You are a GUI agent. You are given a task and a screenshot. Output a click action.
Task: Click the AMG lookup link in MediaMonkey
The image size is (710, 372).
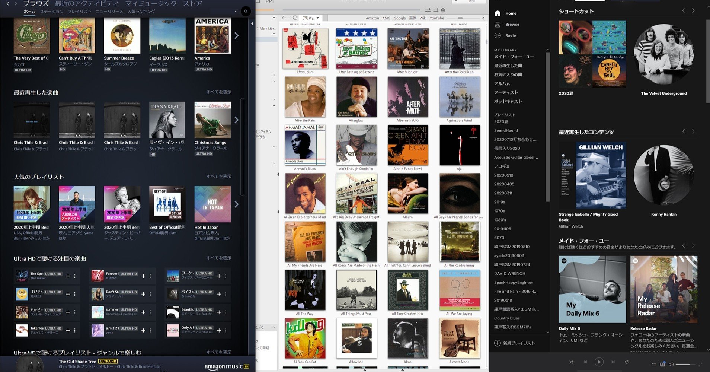[386, 18]
